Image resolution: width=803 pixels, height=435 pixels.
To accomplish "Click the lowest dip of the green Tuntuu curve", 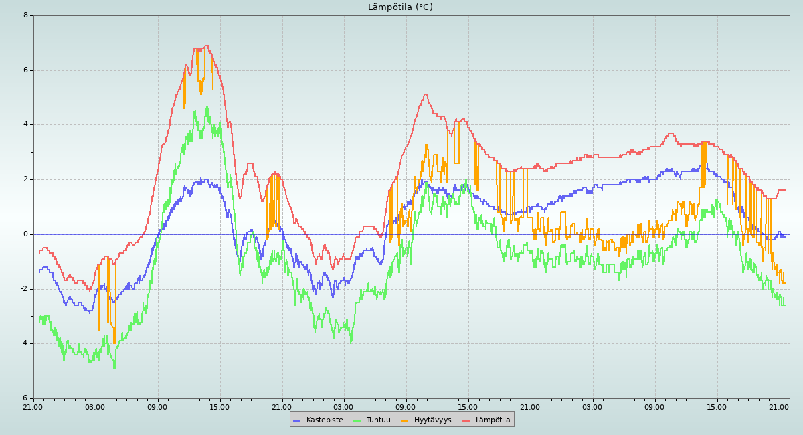I will point(114,367).
